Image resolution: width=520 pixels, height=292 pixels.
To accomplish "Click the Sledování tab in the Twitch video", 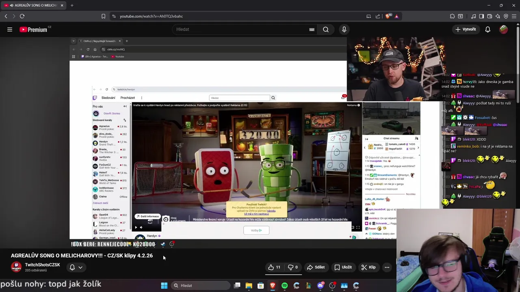I will (x=108, y=98).
